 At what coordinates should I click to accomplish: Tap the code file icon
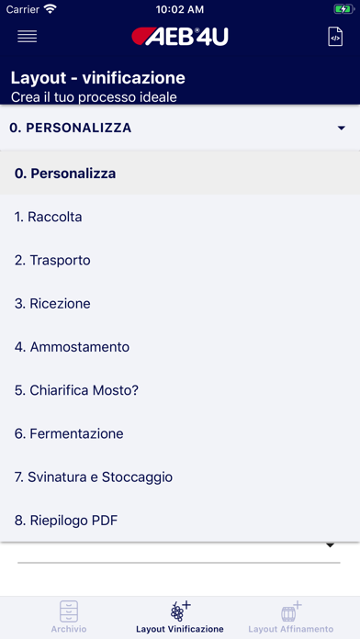tap(335, 37)
